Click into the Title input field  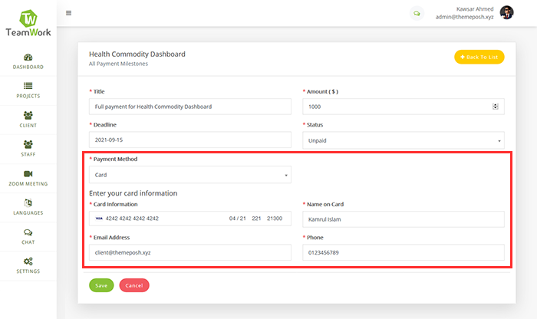pos(190,107)
